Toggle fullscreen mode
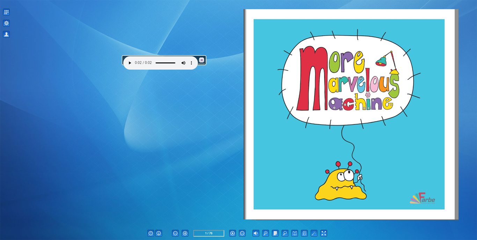 tap(324, 233)
